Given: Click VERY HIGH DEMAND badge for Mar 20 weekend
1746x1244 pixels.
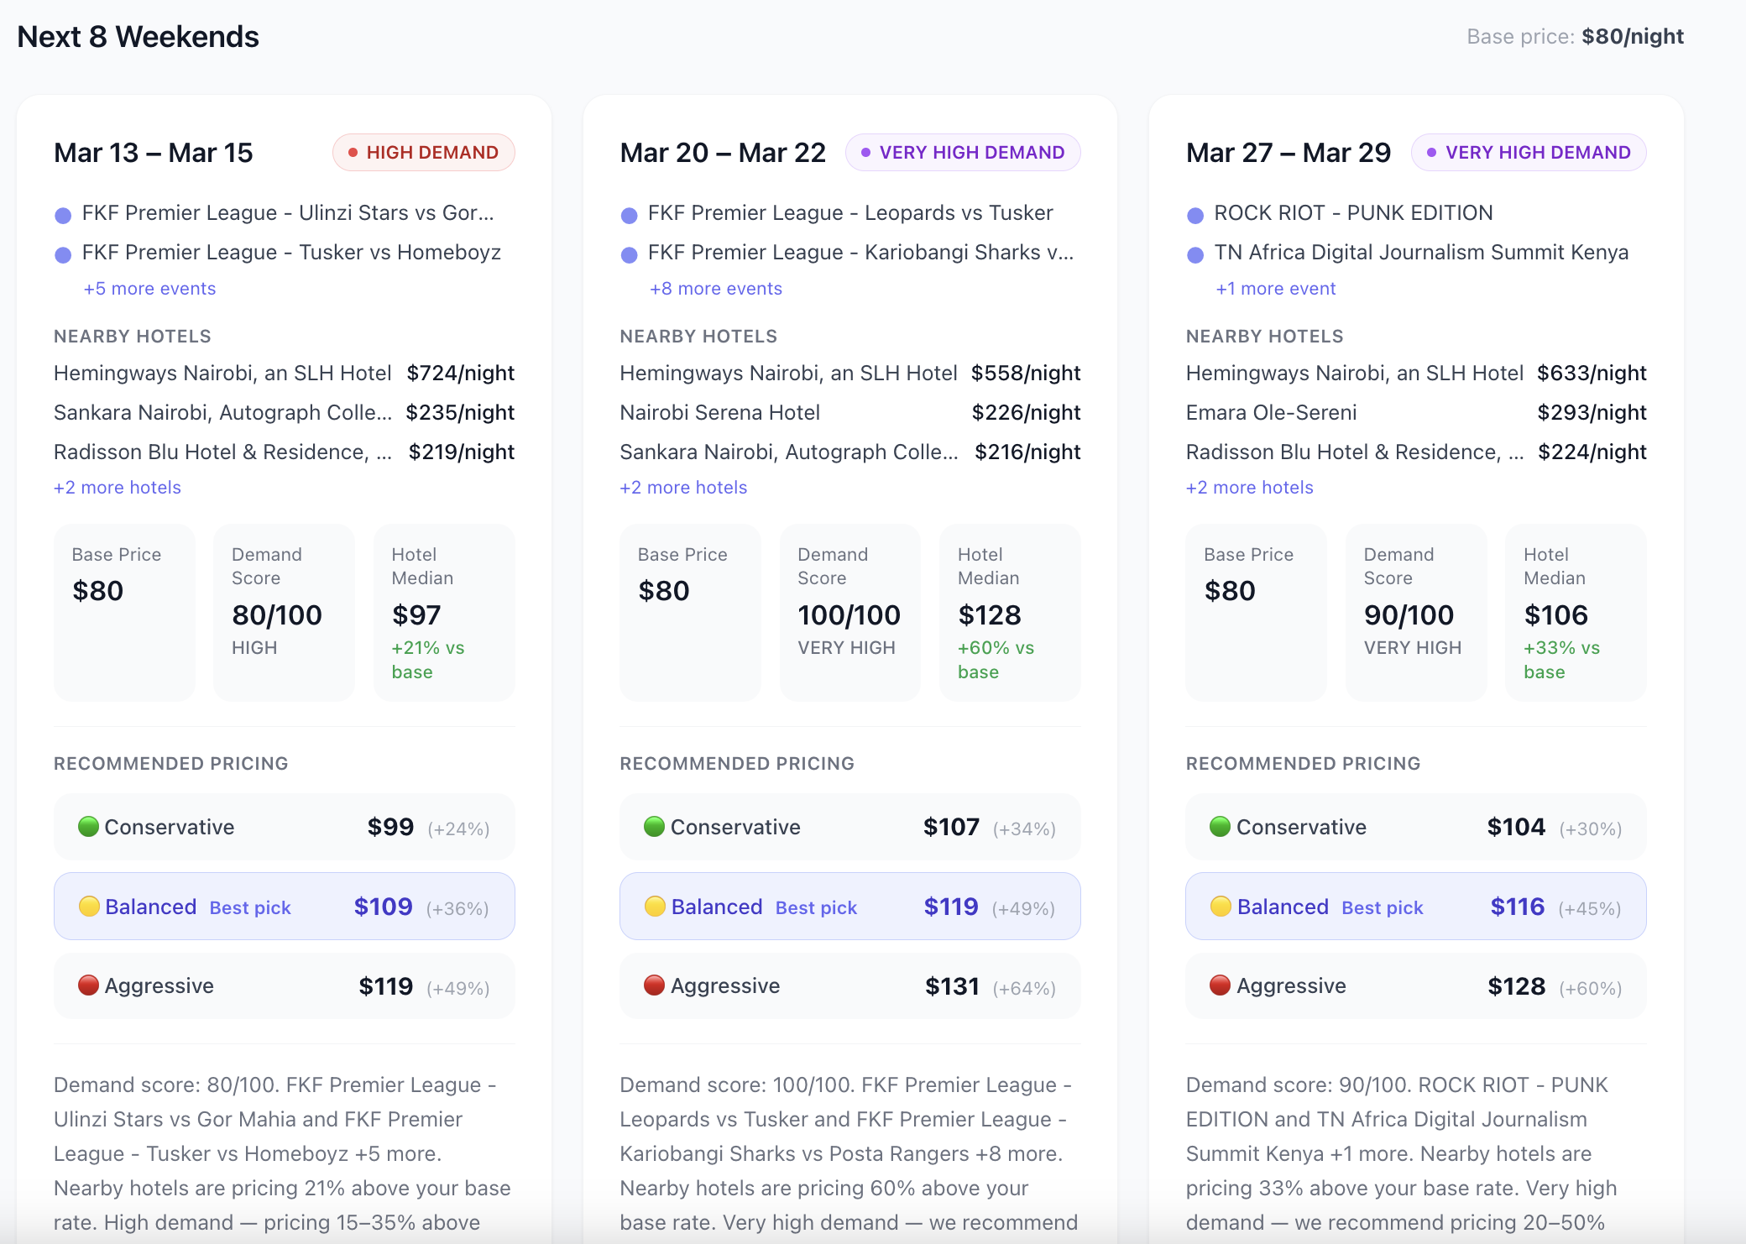Looking at the screenshot, I should (963, 153).
